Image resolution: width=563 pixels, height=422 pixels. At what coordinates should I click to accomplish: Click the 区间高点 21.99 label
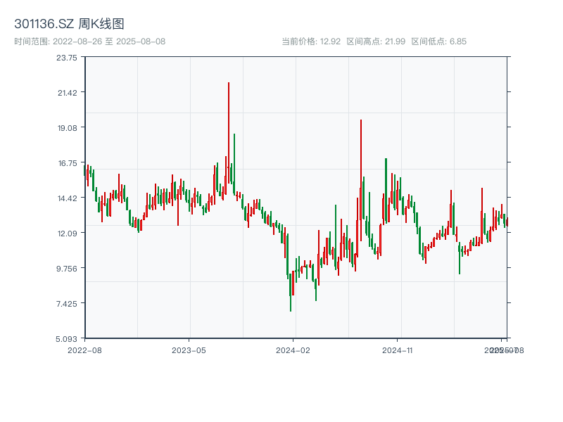pos(376,41)
